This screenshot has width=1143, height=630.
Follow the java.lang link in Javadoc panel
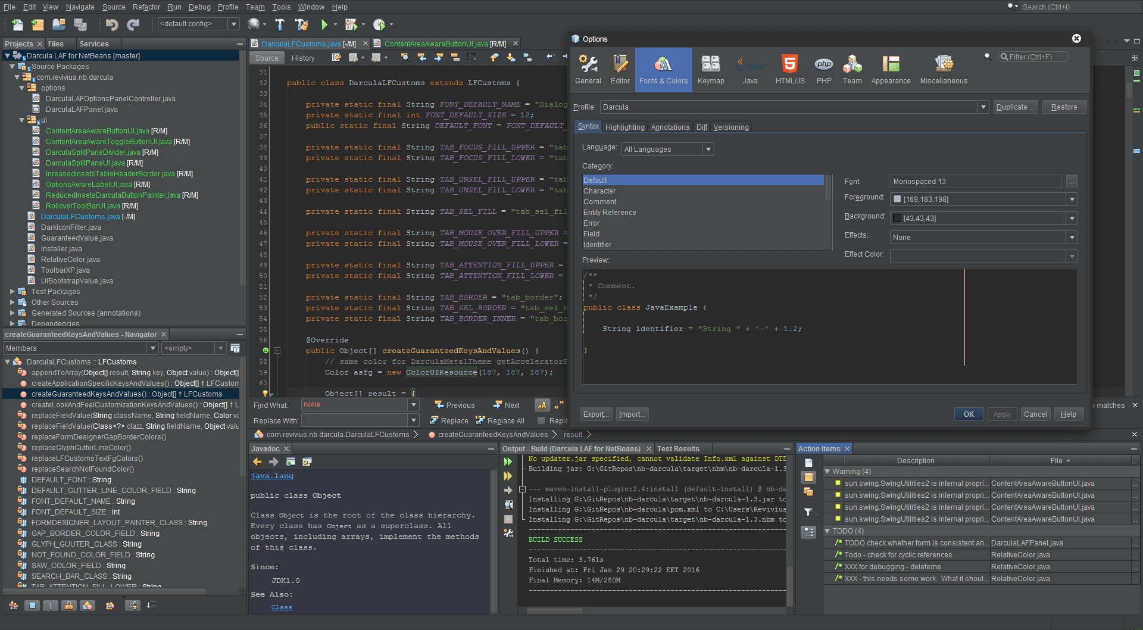pos(273,476)
